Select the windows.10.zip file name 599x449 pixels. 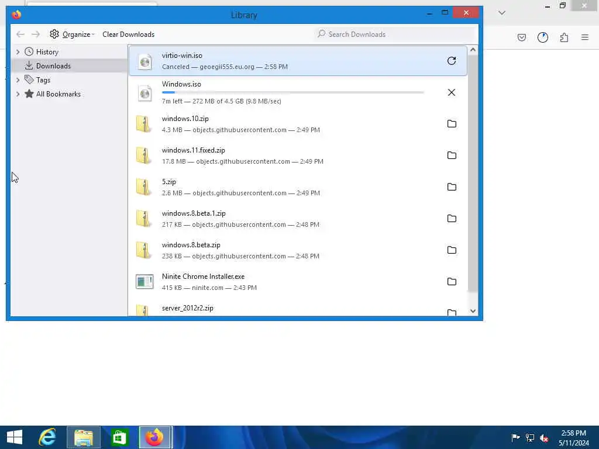185,119
